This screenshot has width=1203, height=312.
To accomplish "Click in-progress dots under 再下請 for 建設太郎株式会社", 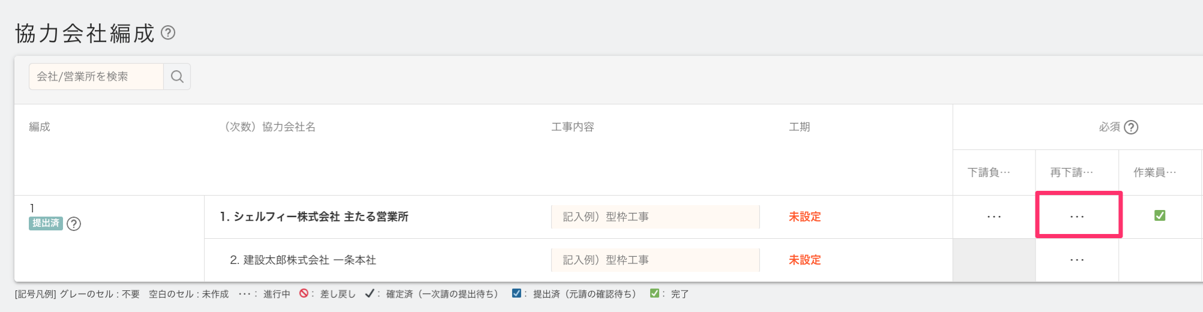I will [x=1077, y=260].
